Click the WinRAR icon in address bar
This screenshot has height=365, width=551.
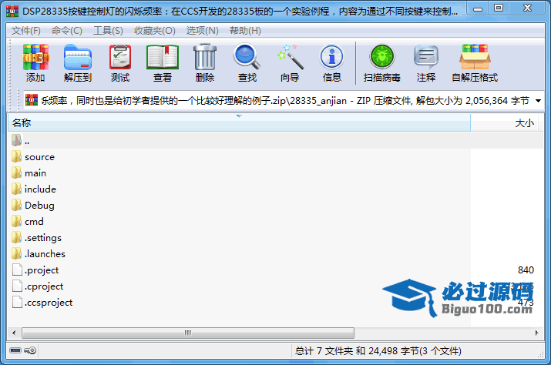coord(32,100)
